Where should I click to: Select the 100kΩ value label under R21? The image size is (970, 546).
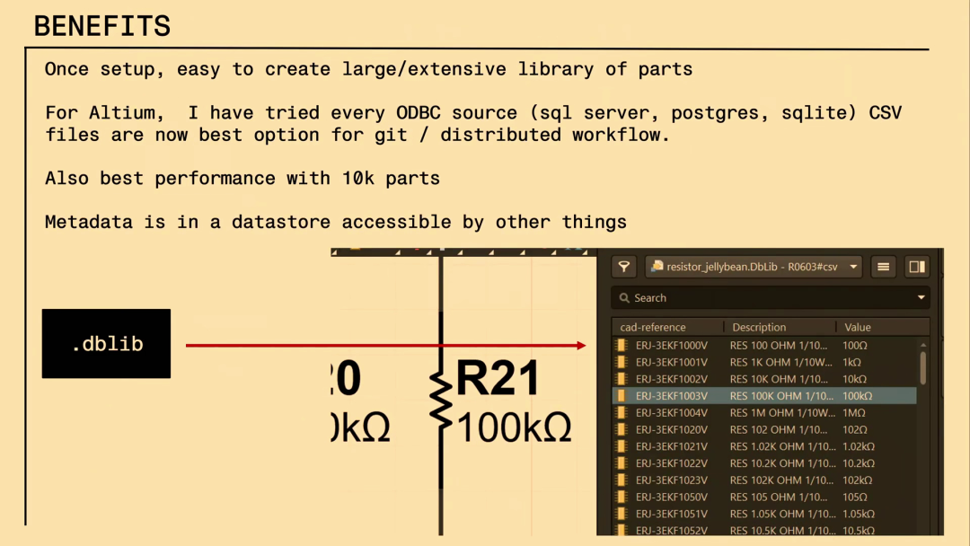pyautogui.click(x=514, y=427)
